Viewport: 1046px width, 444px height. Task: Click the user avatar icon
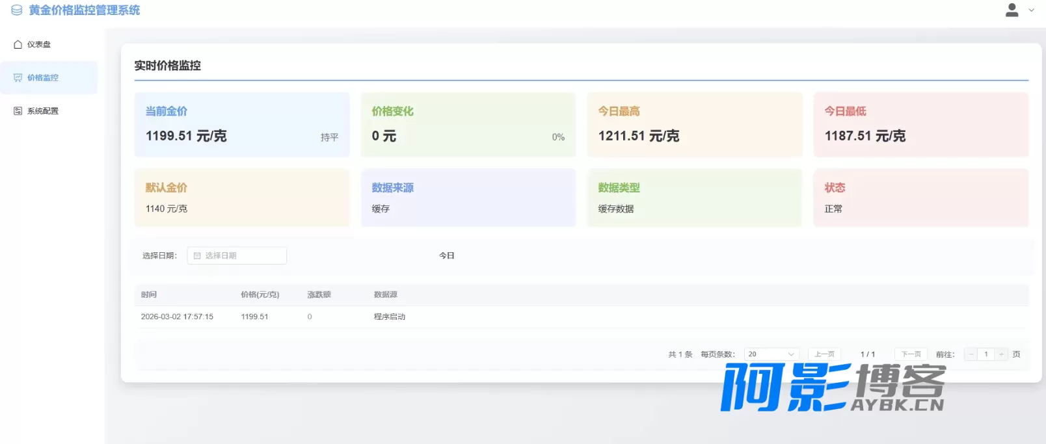(1012, 10)
